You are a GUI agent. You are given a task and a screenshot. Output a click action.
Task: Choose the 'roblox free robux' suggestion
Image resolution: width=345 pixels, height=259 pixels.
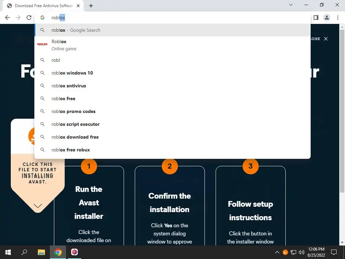click(x=172, y=150)
